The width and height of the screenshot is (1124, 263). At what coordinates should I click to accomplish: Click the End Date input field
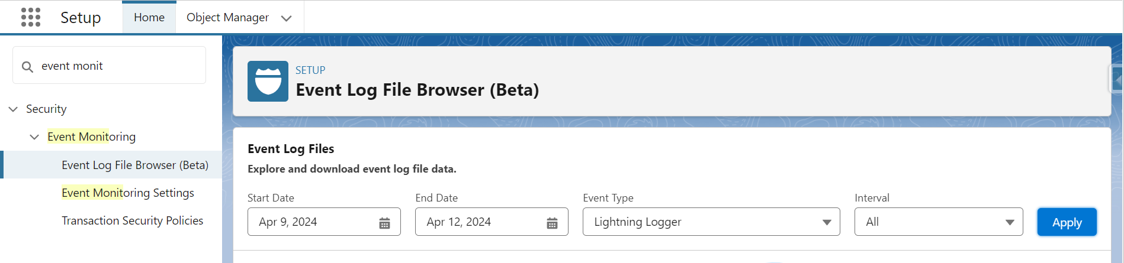(x=492, y=222)
